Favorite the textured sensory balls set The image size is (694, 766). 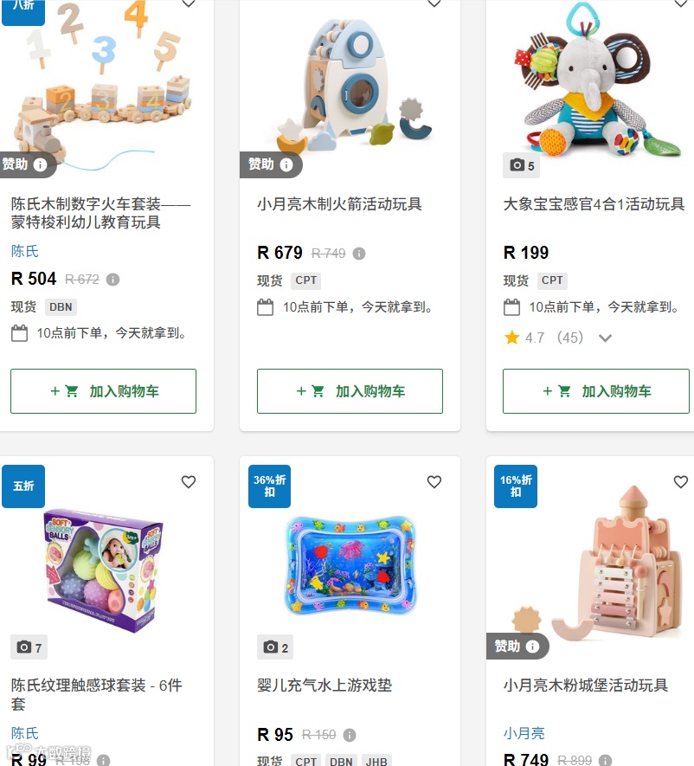[189, 482]
